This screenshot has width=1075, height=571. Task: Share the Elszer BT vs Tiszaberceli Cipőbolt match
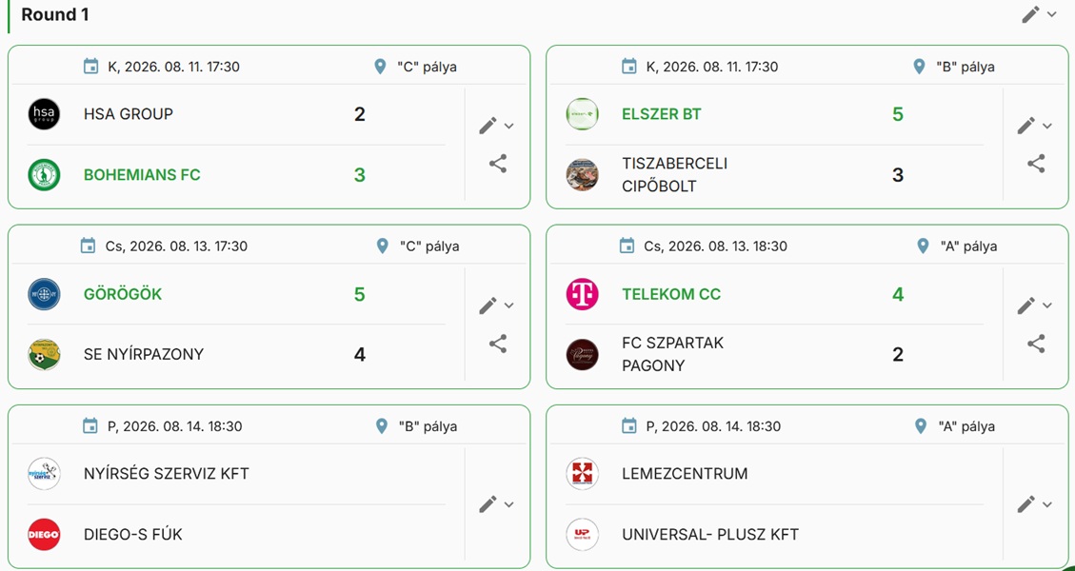(x=1036, y=163)
